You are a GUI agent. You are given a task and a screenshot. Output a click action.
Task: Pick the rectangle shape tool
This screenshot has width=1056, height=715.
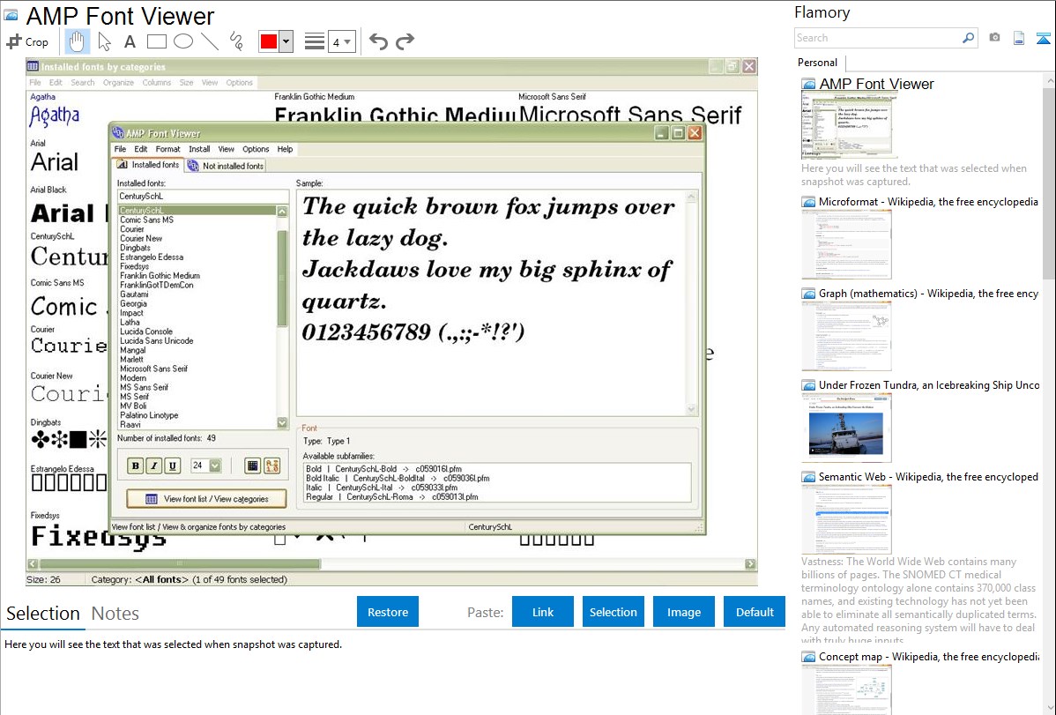click(156, 41)
